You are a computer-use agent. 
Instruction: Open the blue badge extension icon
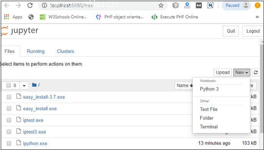click(187, 5)
